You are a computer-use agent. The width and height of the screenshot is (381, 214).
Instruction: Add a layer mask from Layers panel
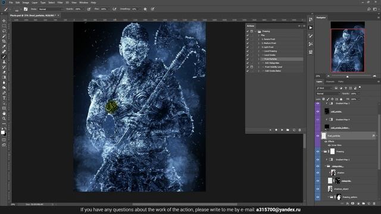click(x=352, y=203)
